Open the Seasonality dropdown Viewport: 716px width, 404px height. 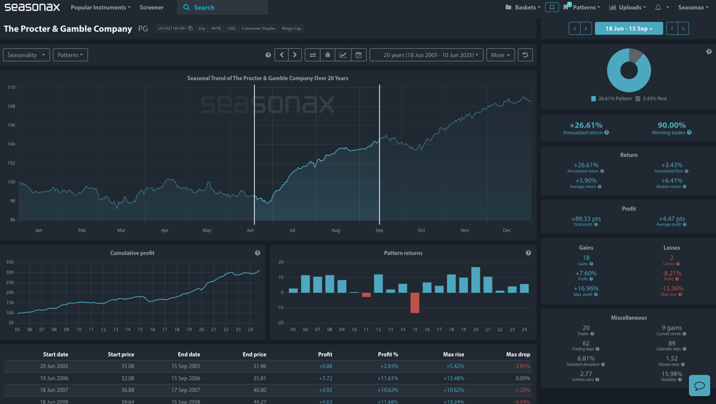click(26, 55)
